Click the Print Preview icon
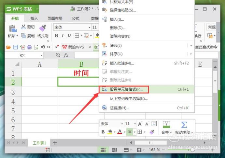 (36, 47)
